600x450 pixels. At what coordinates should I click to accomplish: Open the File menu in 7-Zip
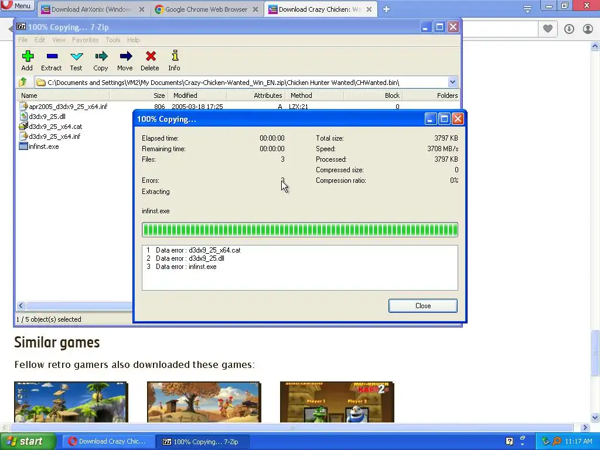23,40
